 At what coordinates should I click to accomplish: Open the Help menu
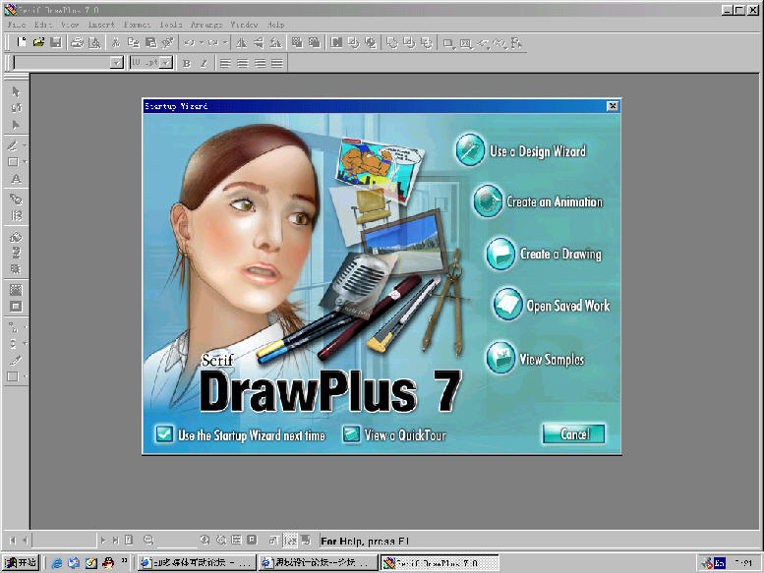pos(275,25)
